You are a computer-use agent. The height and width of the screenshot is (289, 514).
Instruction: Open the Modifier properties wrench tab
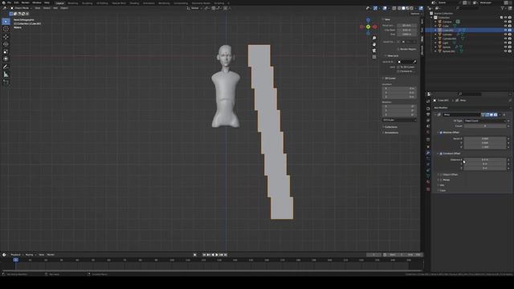(x=428, y=153)
